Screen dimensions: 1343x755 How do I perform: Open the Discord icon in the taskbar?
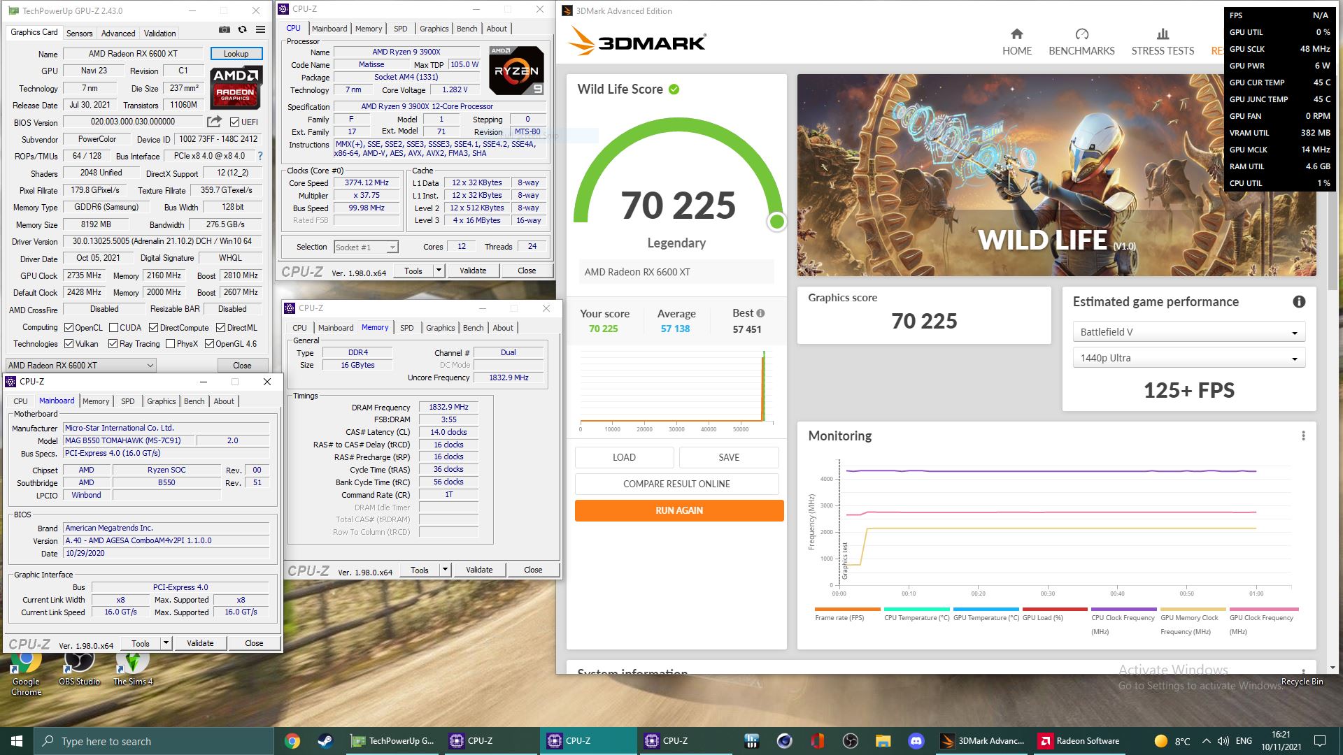(916, 741)
